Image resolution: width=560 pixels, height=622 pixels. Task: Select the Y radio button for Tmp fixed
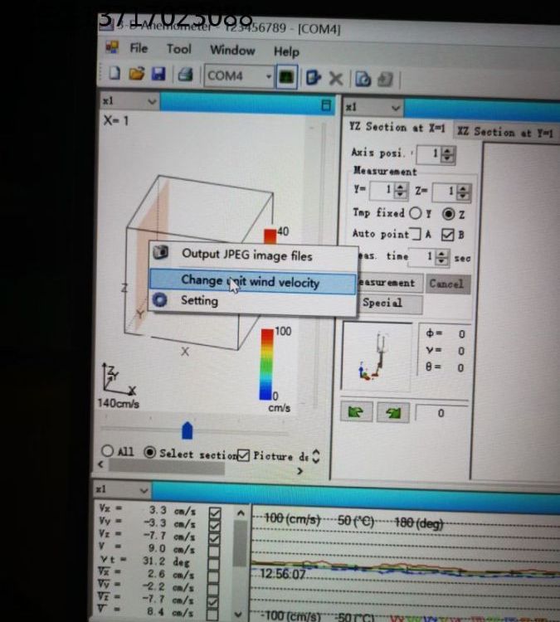pyautogui.click(x=416, y=213)
